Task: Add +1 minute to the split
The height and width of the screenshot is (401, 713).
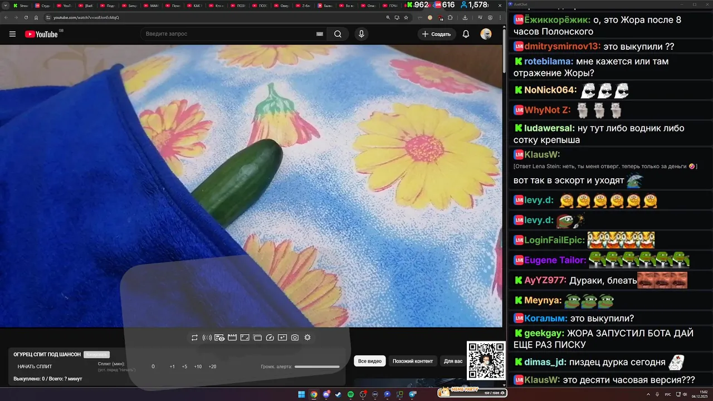Action: (172, 366)
